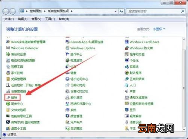Open 电源选项 power options icon
This screenshot has width=188, height=139.
[67, 60]
